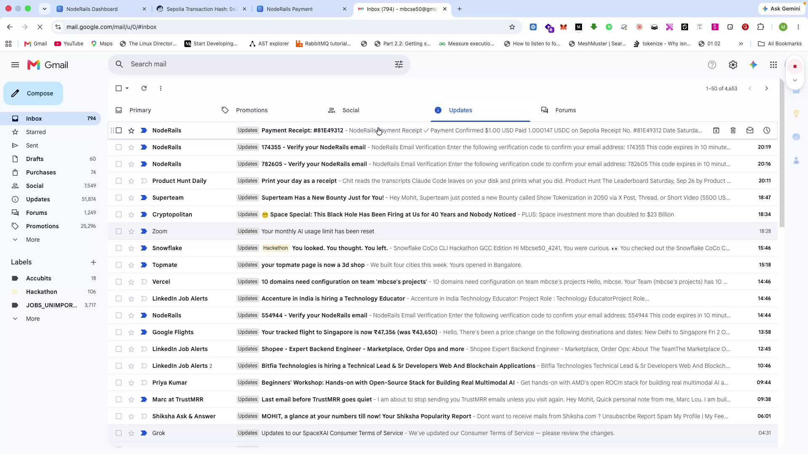Refresh the inbox message list
Image resolution: width=808 pixels, height=454 pixels.
point(144,88)
